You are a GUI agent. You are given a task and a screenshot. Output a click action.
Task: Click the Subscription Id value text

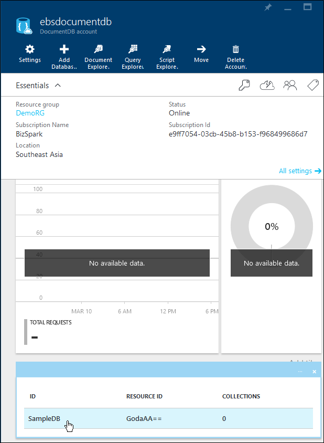coord(238,134)
